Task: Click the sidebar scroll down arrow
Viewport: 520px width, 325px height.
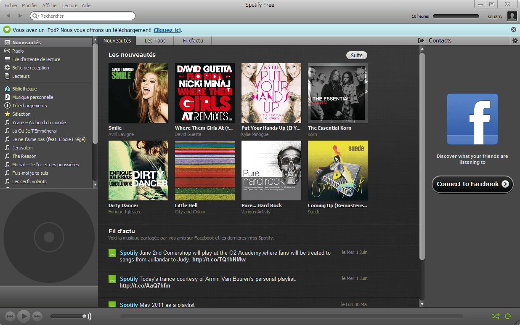Action: point(95,184)
